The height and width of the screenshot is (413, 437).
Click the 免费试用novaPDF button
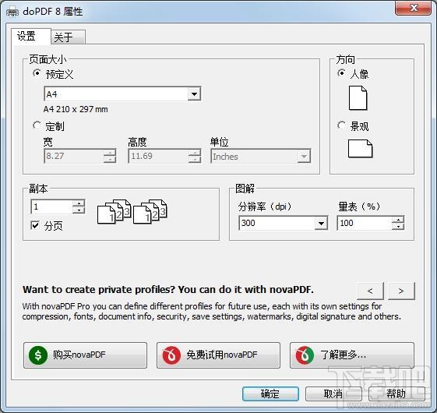tap(218, 355)
